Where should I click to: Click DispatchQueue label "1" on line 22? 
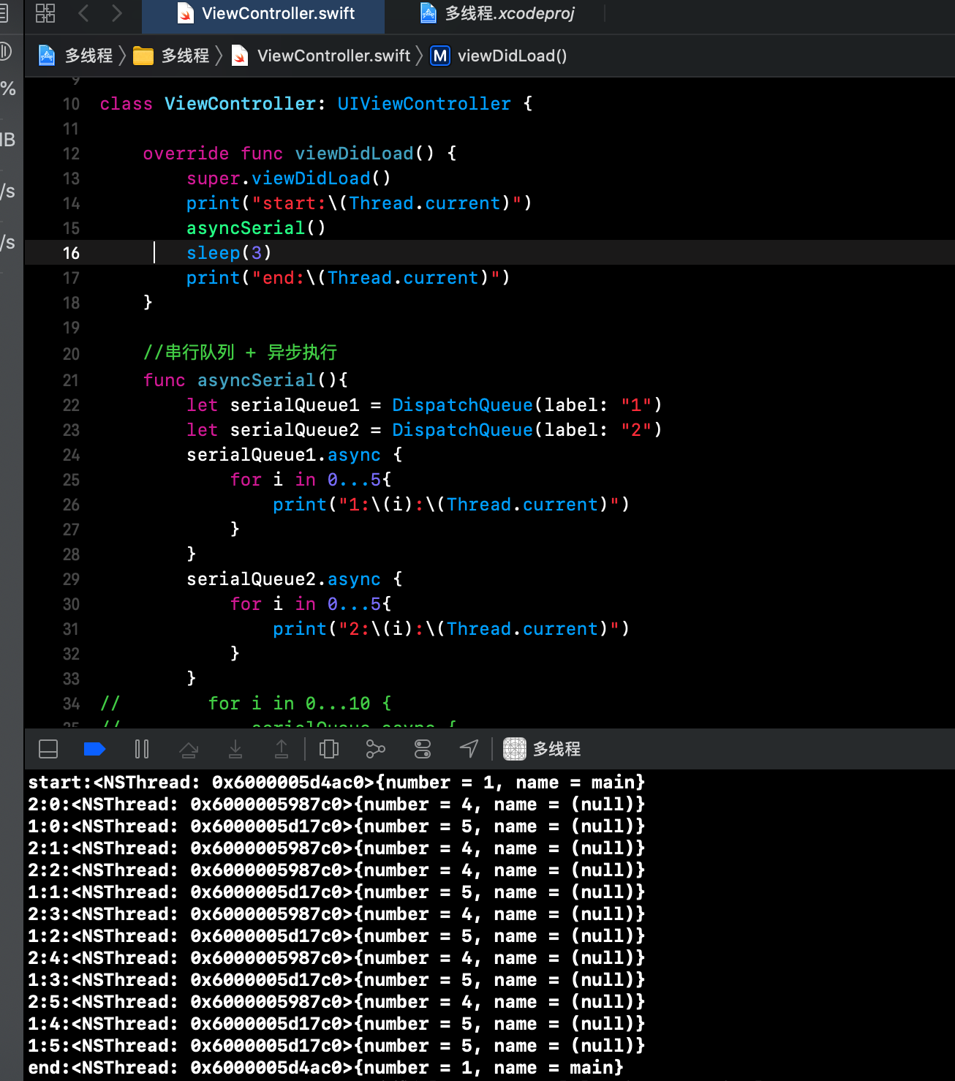click(526, 405)
